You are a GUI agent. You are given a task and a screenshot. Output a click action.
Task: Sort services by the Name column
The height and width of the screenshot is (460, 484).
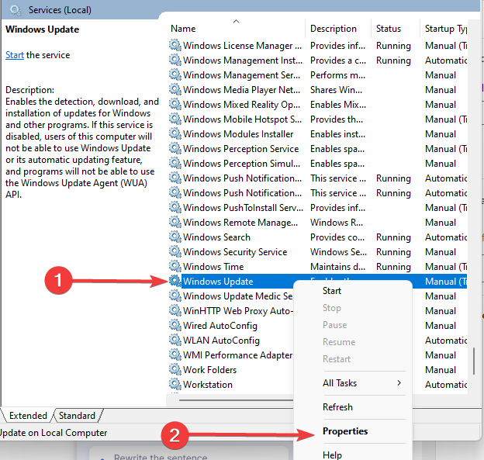(183, 29)
